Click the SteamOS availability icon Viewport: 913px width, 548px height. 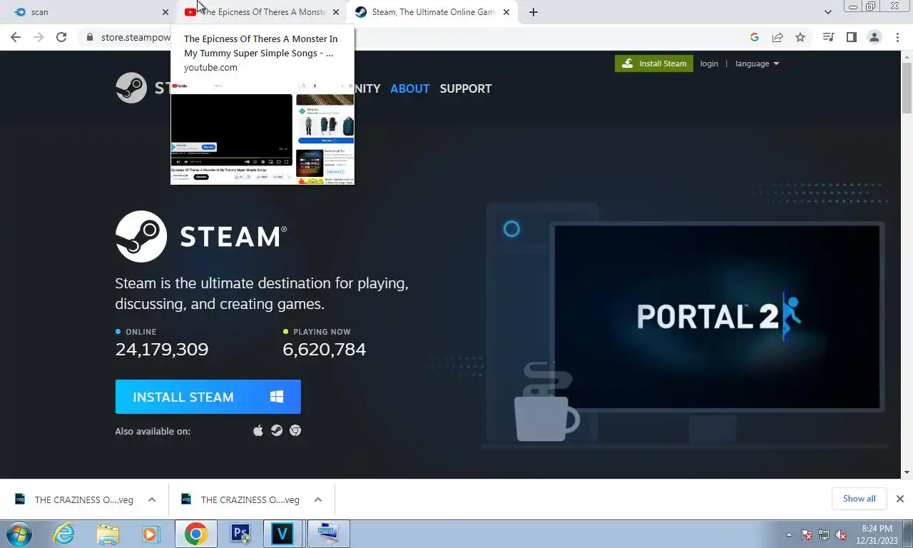coord(277,430)
